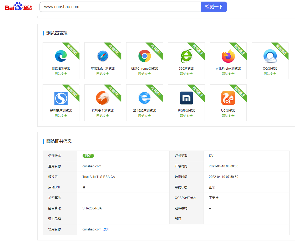Select the 搜狗高速浏览器 icon
The width and height of the screenshot is (299, 242).
(61, 97)
